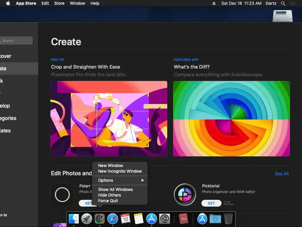This screenshot has height=227, width=302.
Task: Click the Polarr app title
Action: (85, 186)
